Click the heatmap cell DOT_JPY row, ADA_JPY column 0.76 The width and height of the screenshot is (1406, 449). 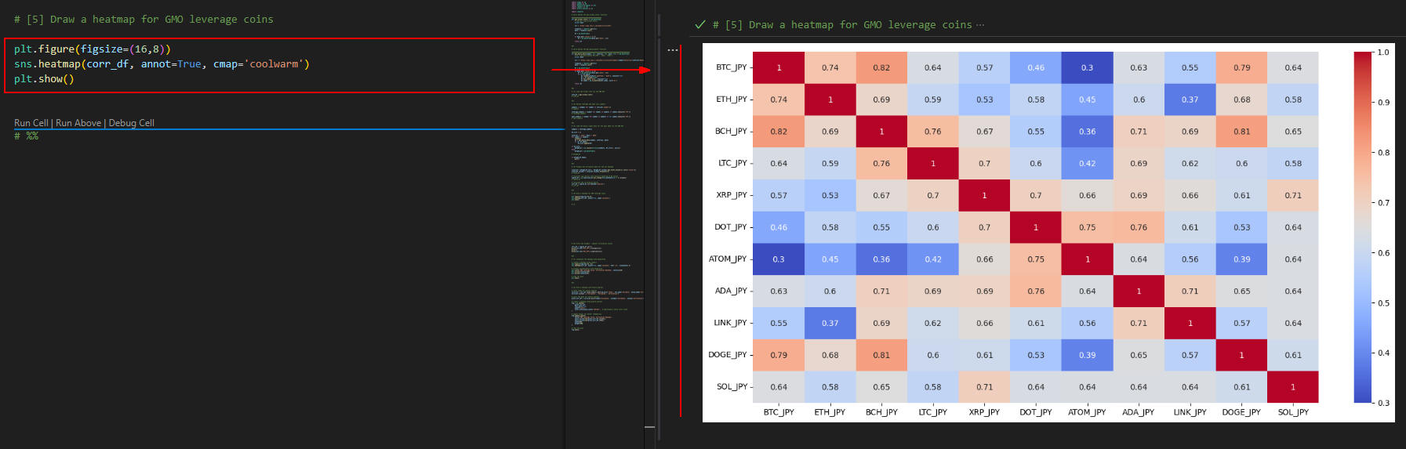pos(1139,227)
